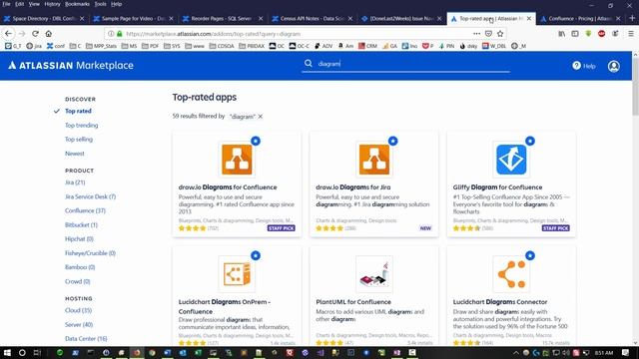Open the user profile avatar
Image resolution: width=639 pixels, height=359 pixels.
coord(614,66)
